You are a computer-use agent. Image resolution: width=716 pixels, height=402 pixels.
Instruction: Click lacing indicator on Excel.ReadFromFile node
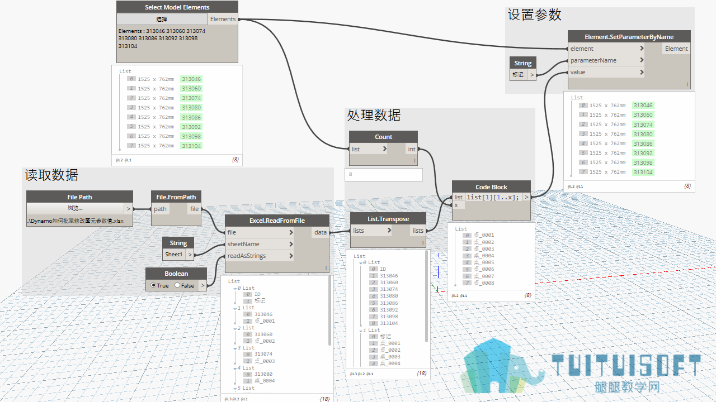point(326,268)
